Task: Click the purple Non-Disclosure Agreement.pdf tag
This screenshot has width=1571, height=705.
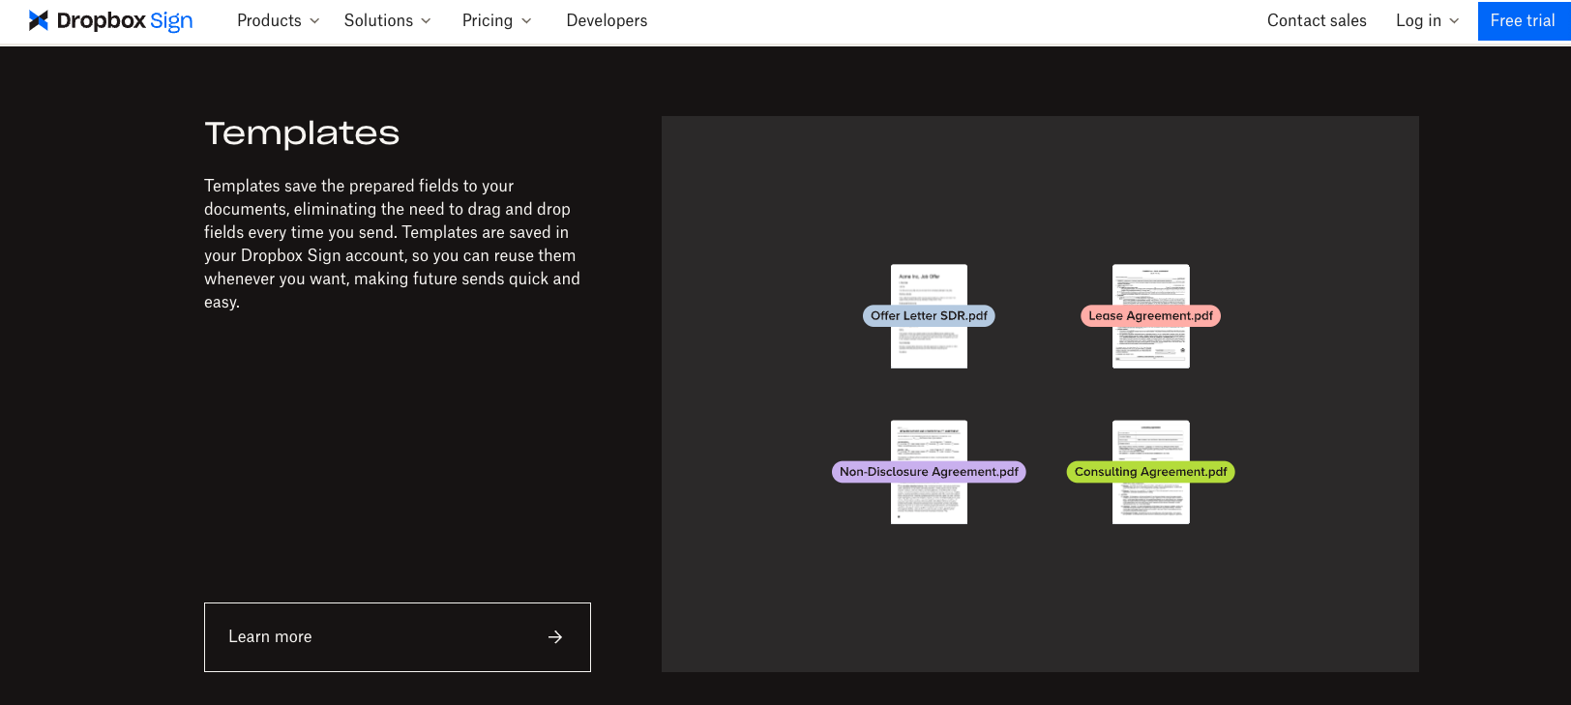Action: point(929,472)
